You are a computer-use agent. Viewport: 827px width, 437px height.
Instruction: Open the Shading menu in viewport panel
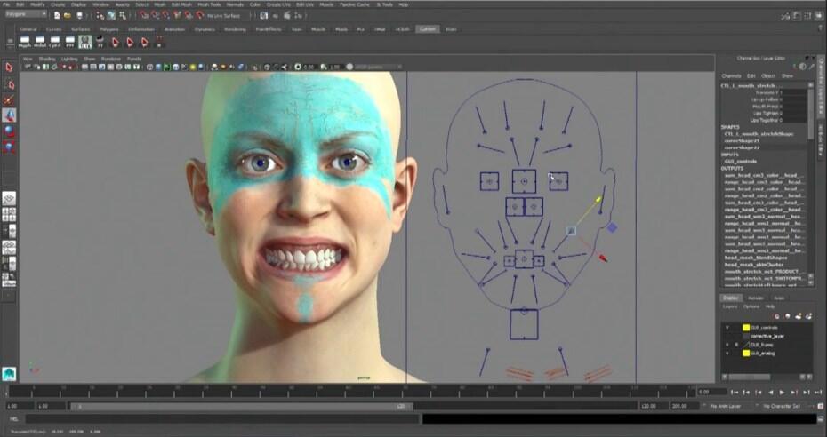[x=46, y=59]
